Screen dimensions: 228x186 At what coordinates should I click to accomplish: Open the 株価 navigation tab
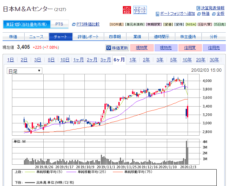pyautogui.click(x=13, y=37)
